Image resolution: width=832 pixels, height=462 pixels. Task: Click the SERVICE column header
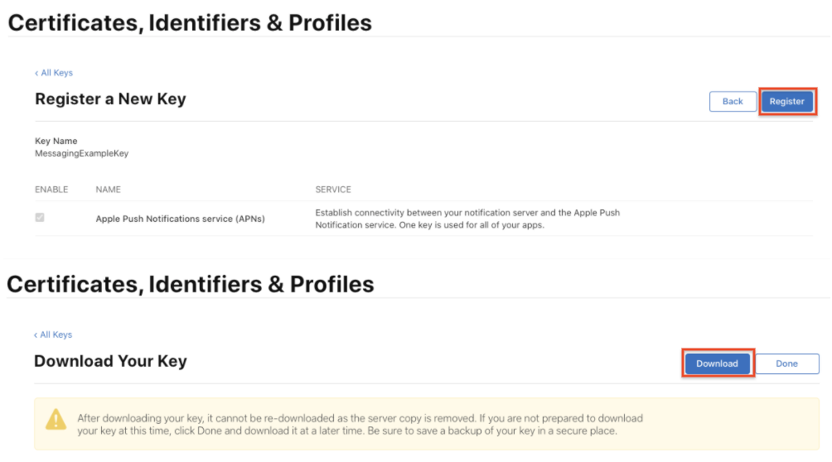pos(333,190)
